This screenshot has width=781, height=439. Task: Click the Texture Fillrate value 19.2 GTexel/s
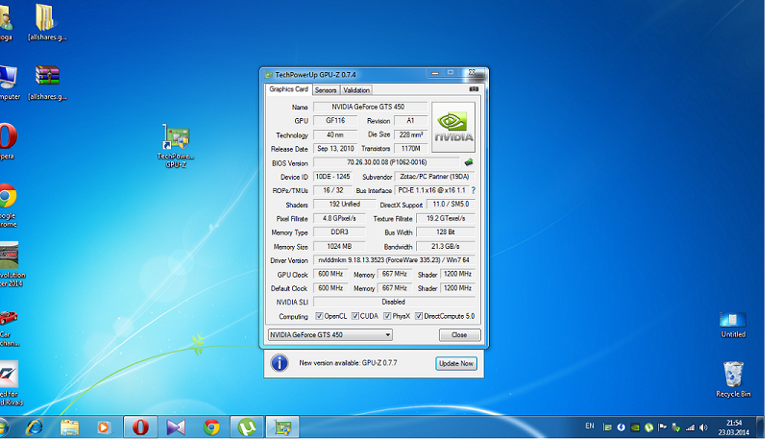pyautogui.click(x=446, y=218)
